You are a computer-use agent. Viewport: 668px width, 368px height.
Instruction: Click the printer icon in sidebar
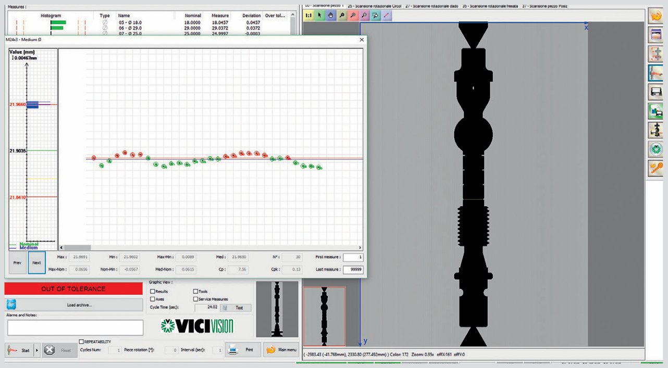click(655, 92)
